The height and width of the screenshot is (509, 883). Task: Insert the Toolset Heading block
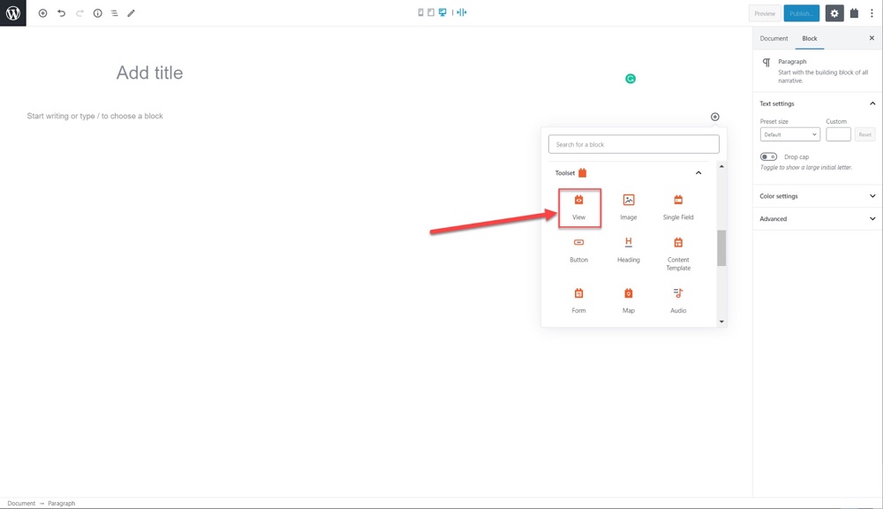pyautogui.click(x=629, y=251)
